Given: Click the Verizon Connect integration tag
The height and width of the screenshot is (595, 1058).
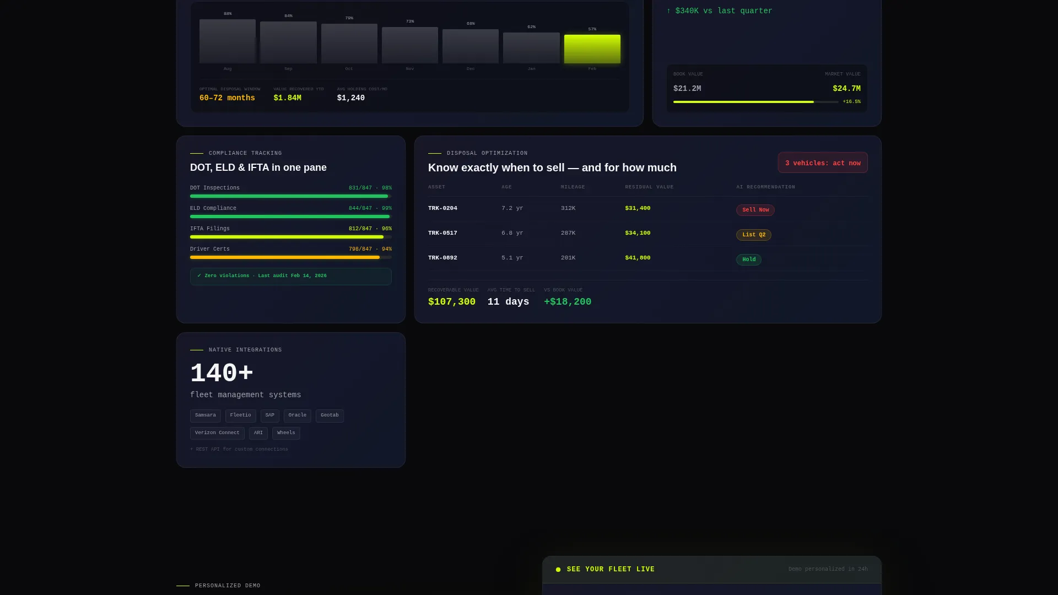Looking at the screenshot, I should (217, 433).
